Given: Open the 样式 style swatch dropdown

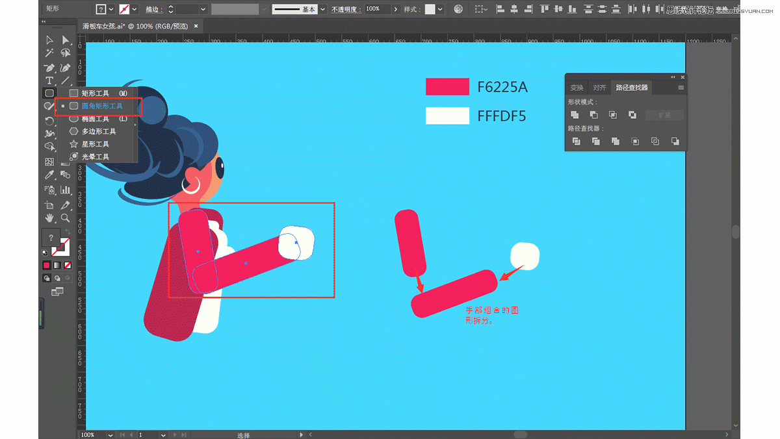Looking at the screenshot, I should point(440,9).
